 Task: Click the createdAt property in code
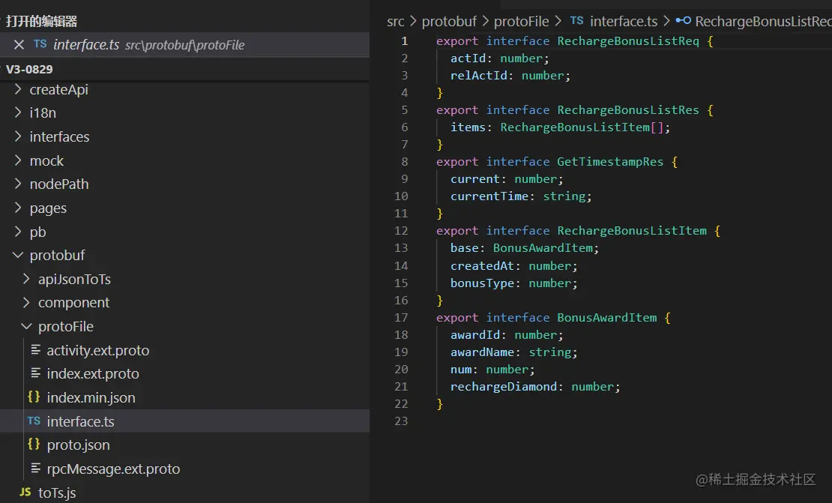click(482, 266)
